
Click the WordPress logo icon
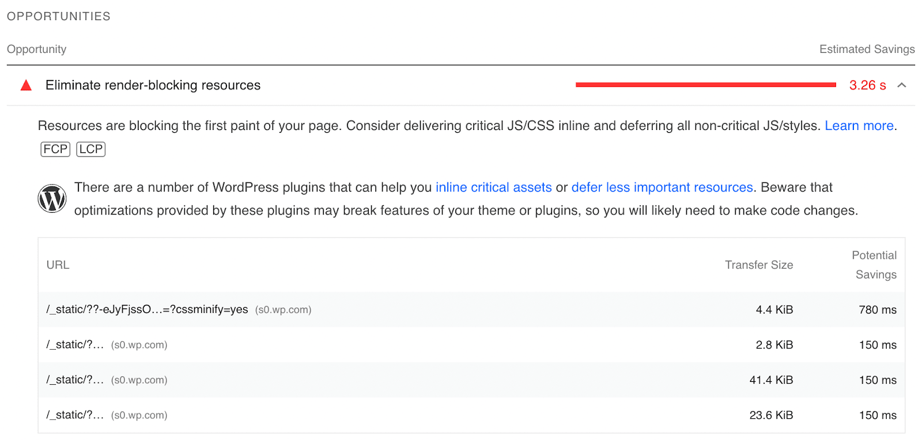[x=52, y=198]
